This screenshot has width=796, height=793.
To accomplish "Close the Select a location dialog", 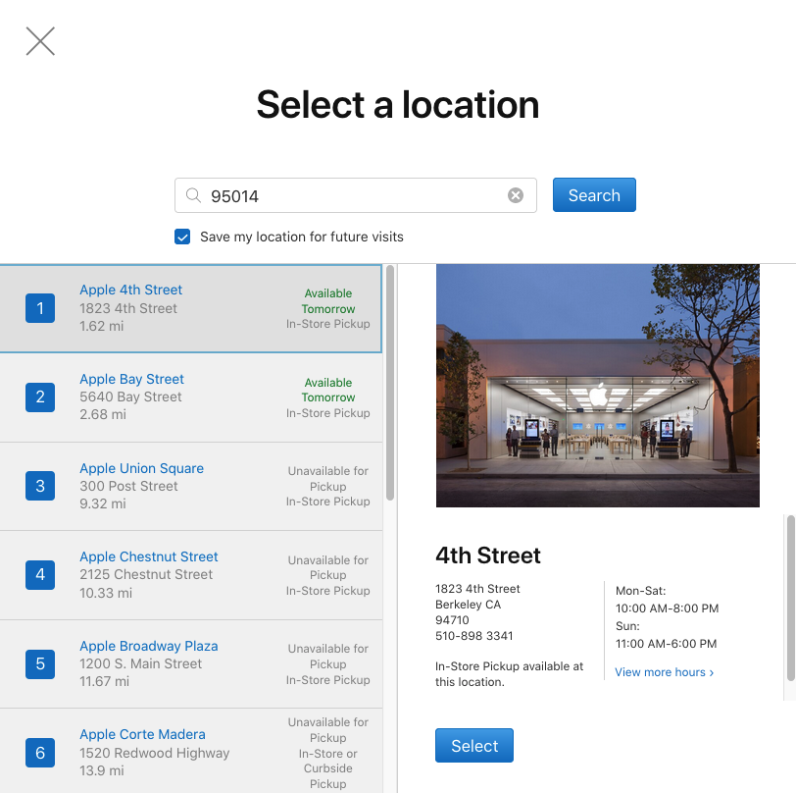I will (40, 41).
